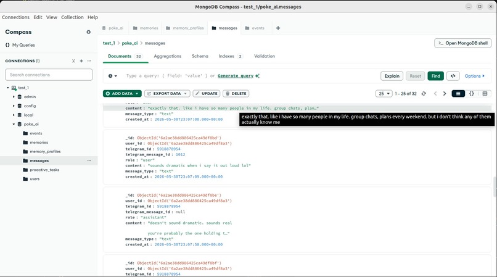Switch to the memory_profiles tab
497x277 pixels.
(x=185, y=28)
